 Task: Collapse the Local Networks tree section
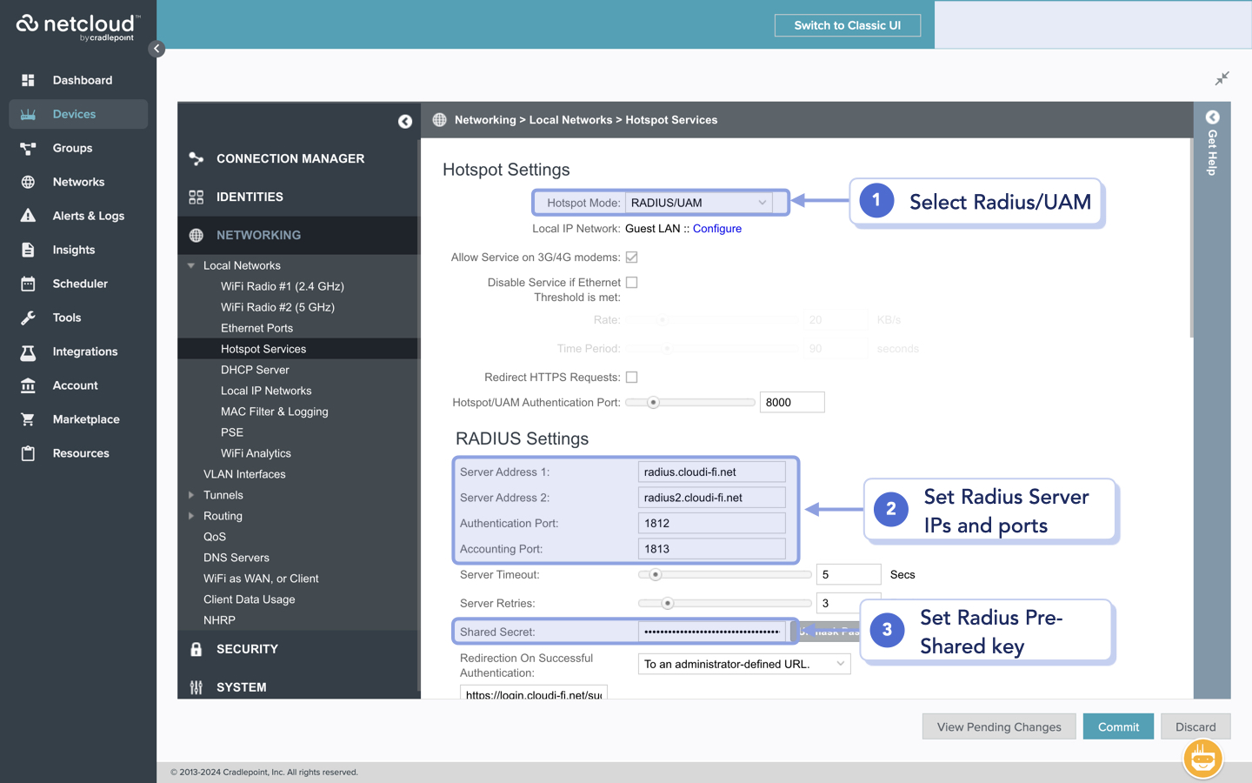191,266
